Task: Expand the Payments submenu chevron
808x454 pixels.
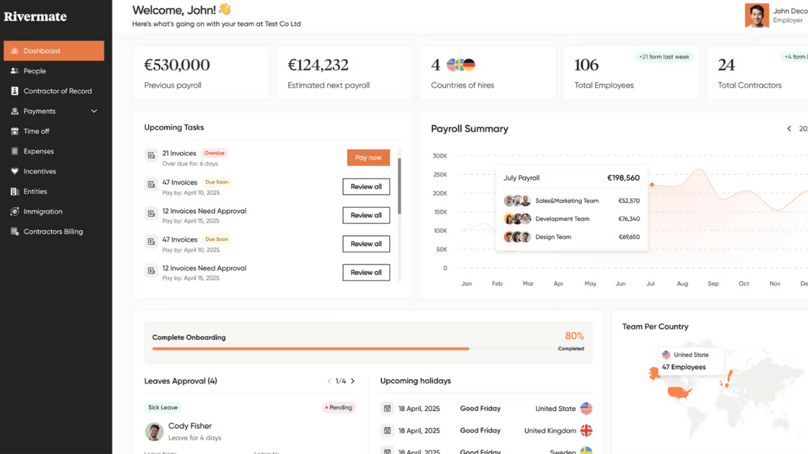Action: coord(94,111)
